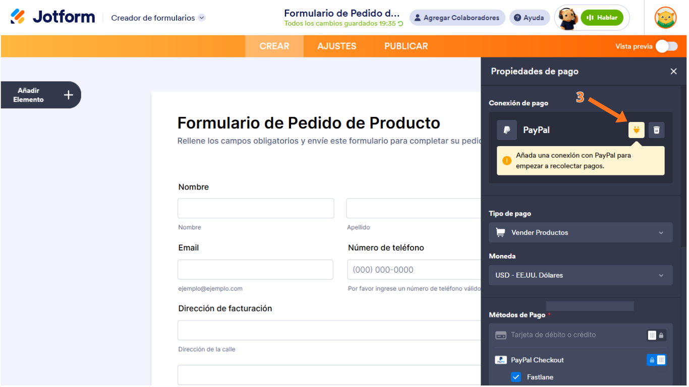689x387 pixels.
Task: Click the PayPal logo icon
Action: tap(507, 130)
